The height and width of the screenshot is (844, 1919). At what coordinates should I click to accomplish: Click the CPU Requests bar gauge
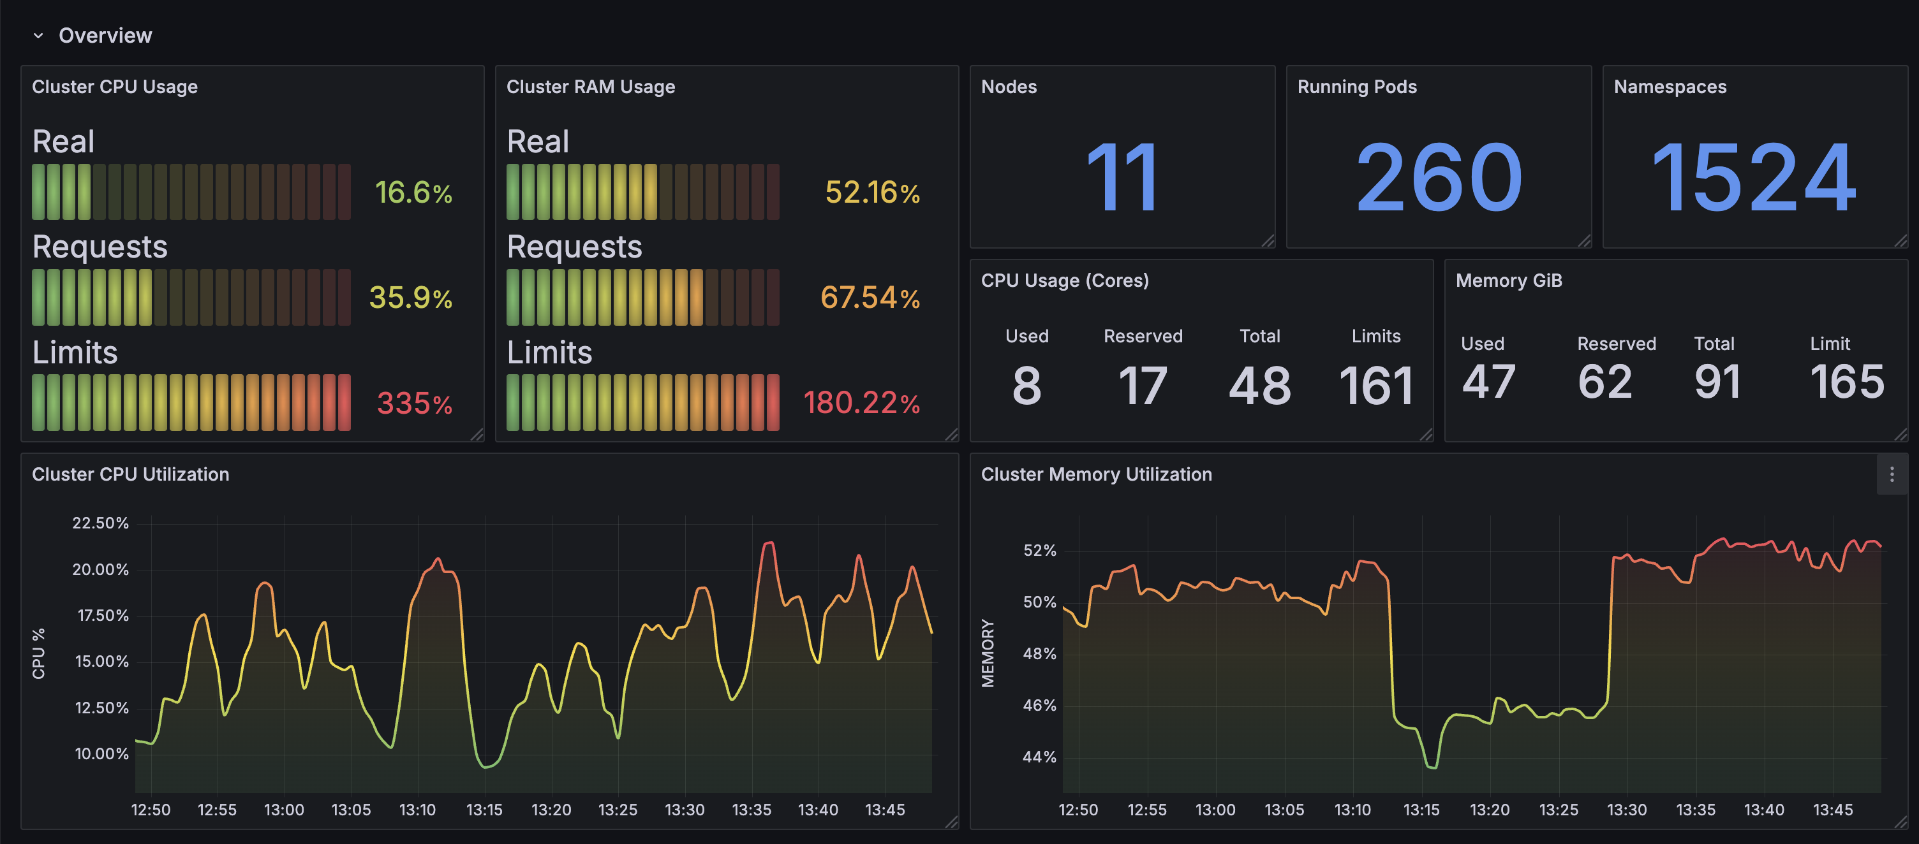[x=191, y=297]
